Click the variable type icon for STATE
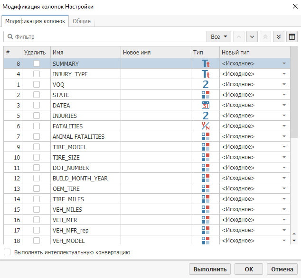 pyautogui.click(x=206, y=95)
